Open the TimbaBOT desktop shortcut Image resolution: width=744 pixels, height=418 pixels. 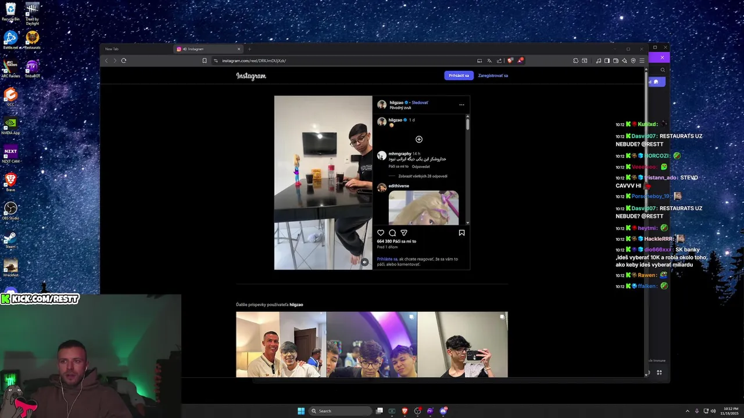point(33,68)
